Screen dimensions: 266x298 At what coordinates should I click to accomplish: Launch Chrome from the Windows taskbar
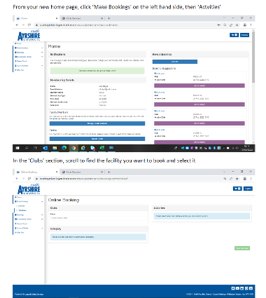click(x=73, y=148)
